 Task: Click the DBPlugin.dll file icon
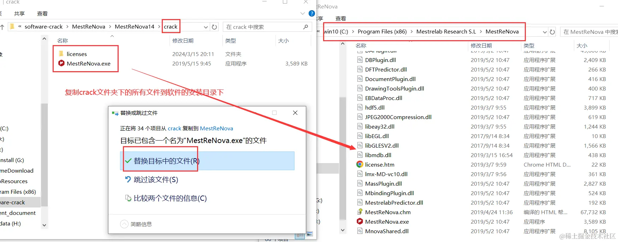359,60
